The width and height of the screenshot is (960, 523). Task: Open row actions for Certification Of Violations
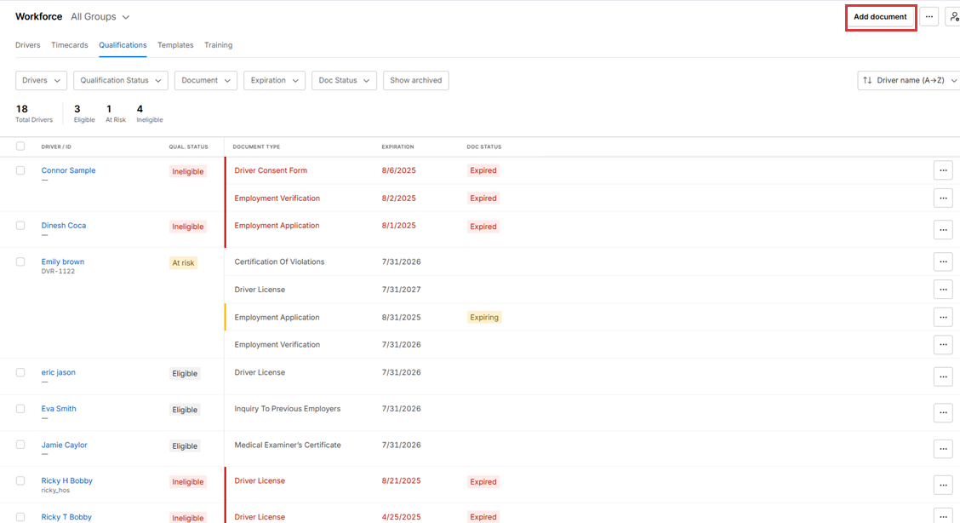942,261
